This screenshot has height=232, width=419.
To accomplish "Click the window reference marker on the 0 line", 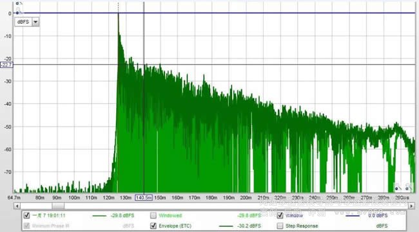I will click(x=17, y=13).
